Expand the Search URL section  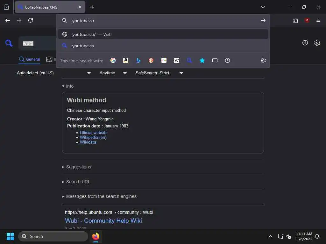click(x=76, y=182)
